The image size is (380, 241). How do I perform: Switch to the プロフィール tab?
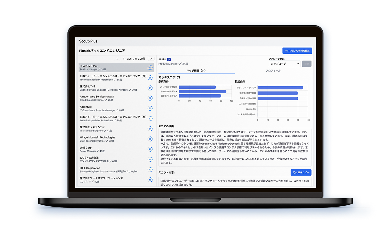(273, 71)
